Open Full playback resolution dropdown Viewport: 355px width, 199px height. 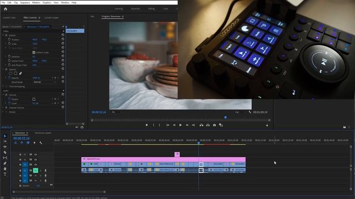click(240, 112)
